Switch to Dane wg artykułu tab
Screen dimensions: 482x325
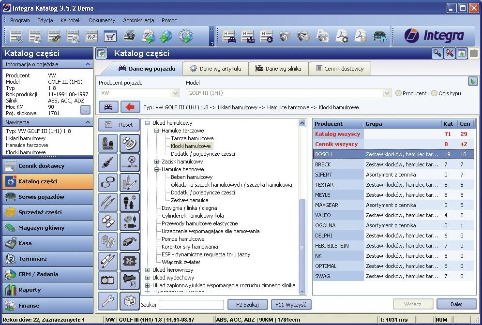(215, 69)
